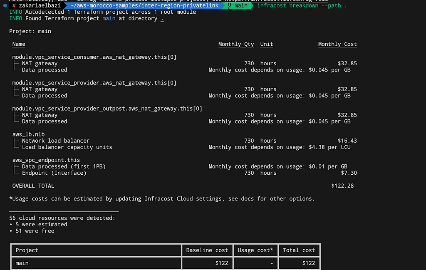Select module.vpc_service_provider.aws_nat_gateway.this[0] resource name
The height and width of the screenshot is (270, 426).
point(94,83)
